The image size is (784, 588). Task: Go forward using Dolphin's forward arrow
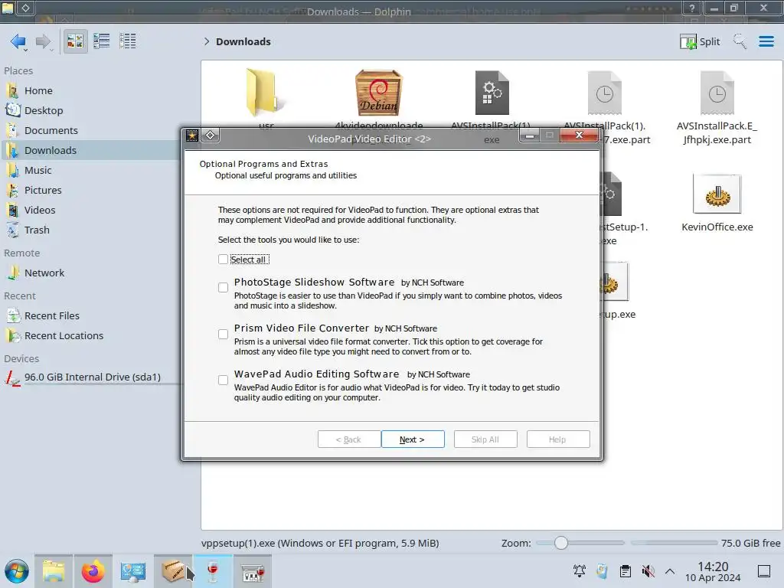tap(43, 41)
